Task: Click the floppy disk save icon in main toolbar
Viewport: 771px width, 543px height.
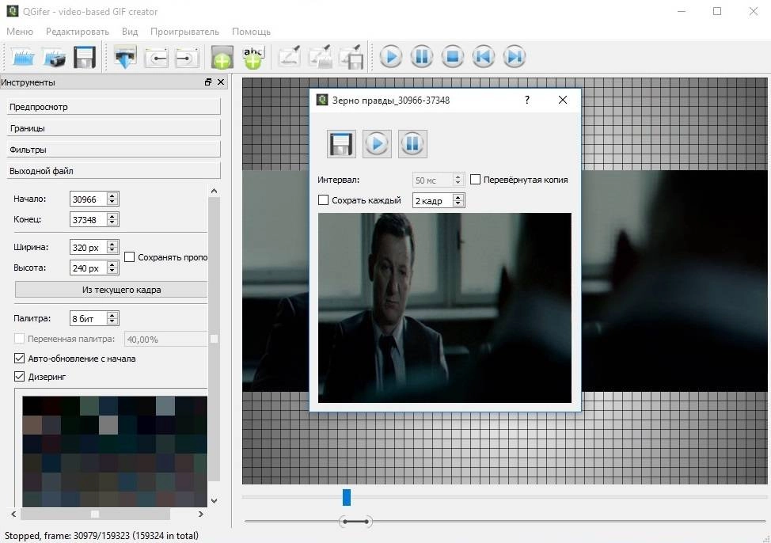Action: (85, 57)
